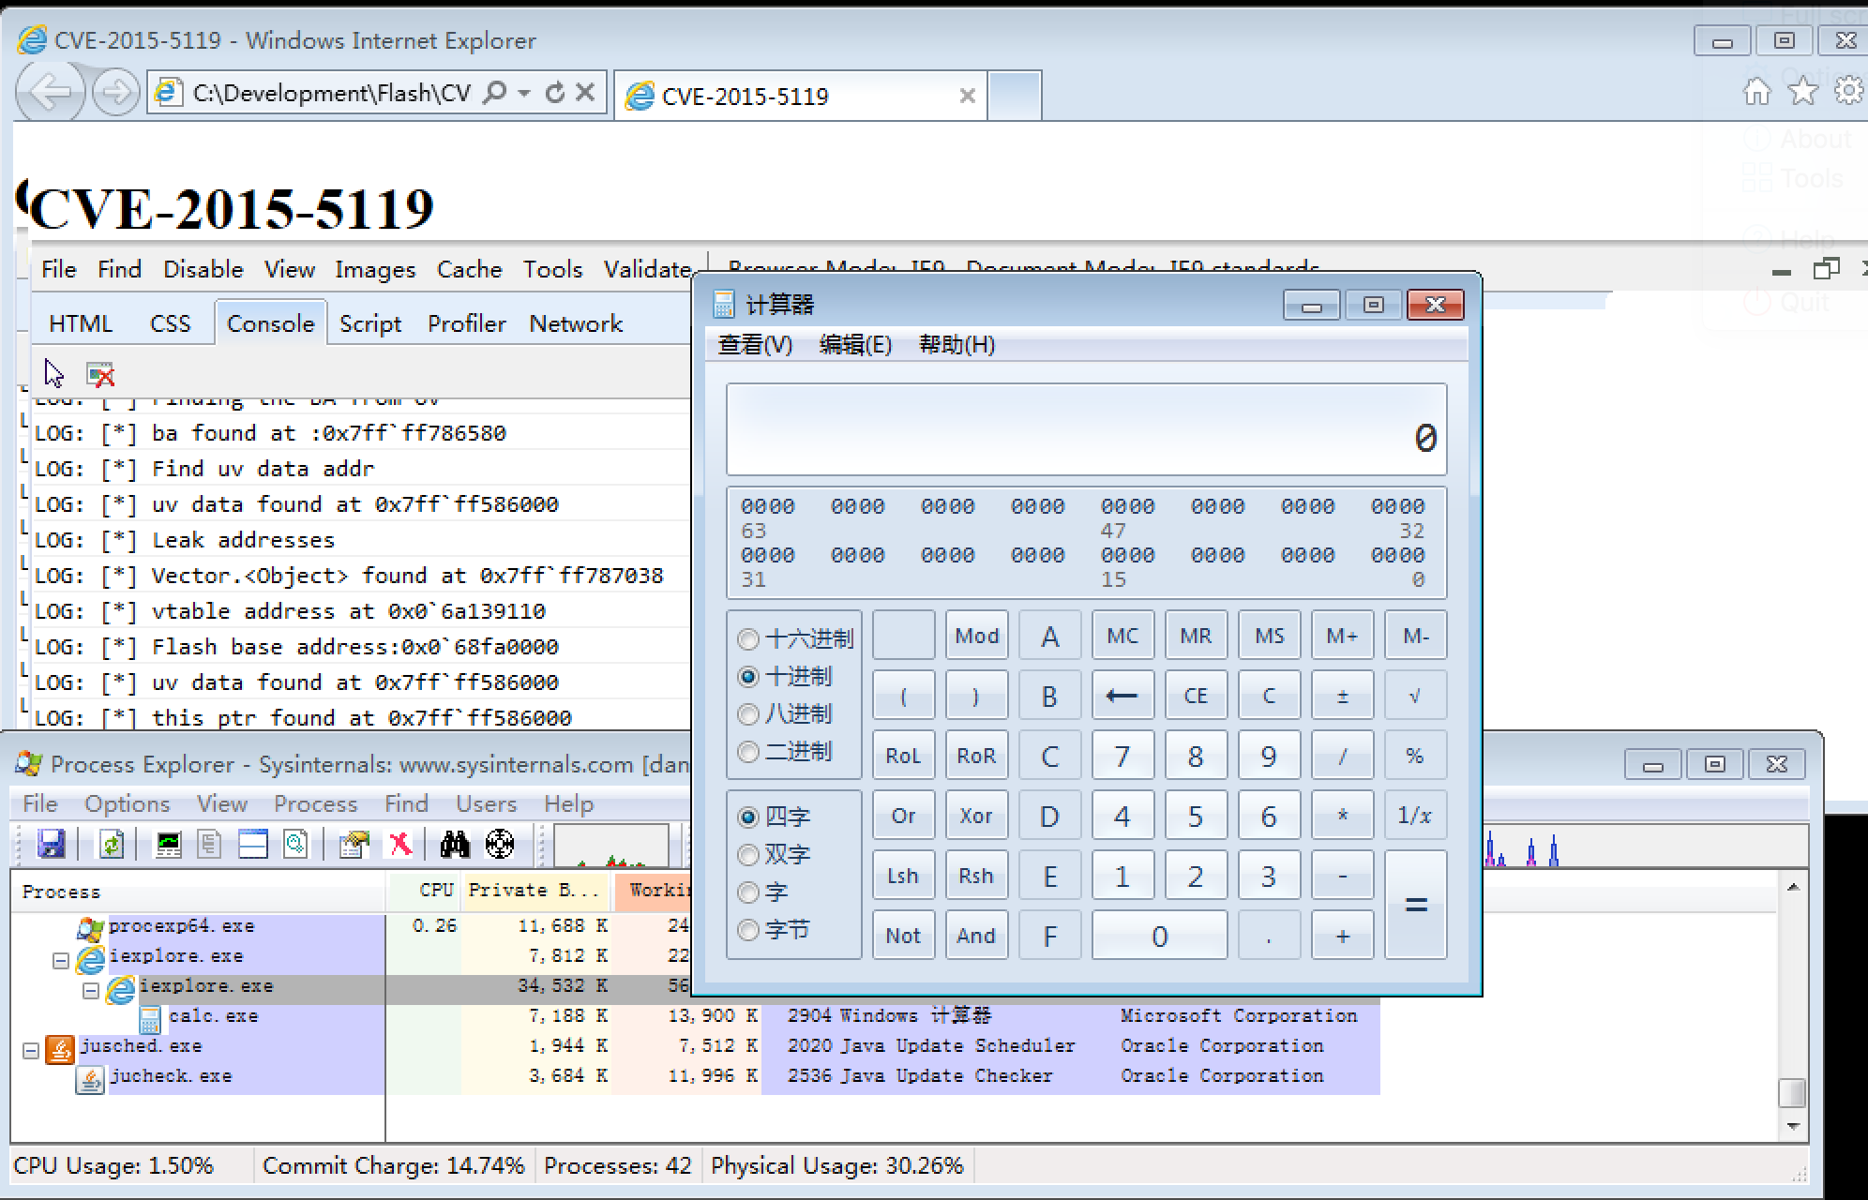Select the 字节 (Byte) radio button
The width and height of the screenshot is (1868, 1200).
748,930
